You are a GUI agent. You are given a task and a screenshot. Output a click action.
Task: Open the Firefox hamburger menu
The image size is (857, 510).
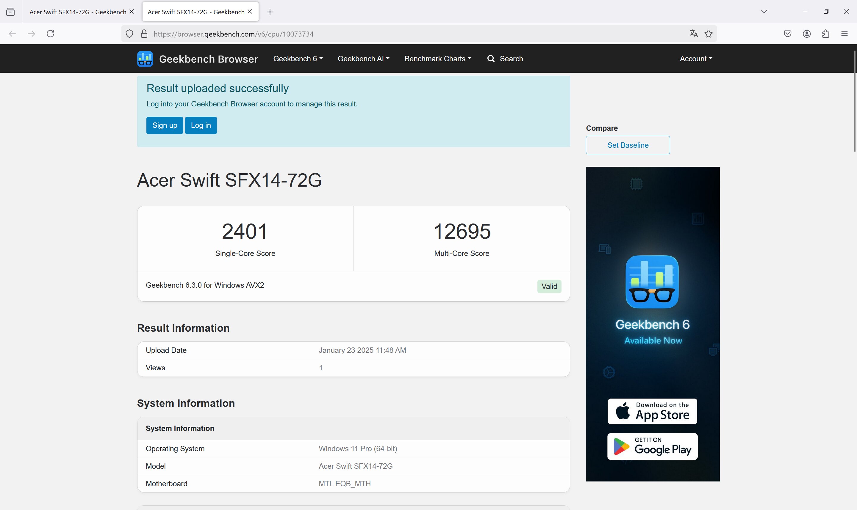pyautogui.click(x=845, y=34)
